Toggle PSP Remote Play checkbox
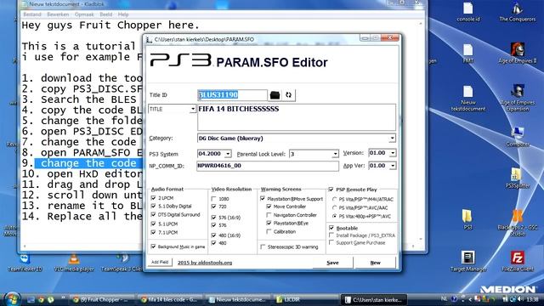 (331, 190)
